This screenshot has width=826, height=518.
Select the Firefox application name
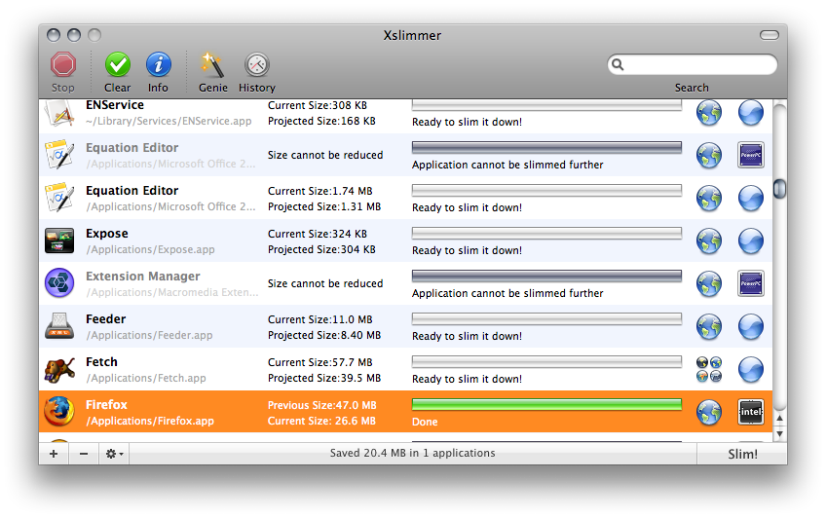pos(106,405)
